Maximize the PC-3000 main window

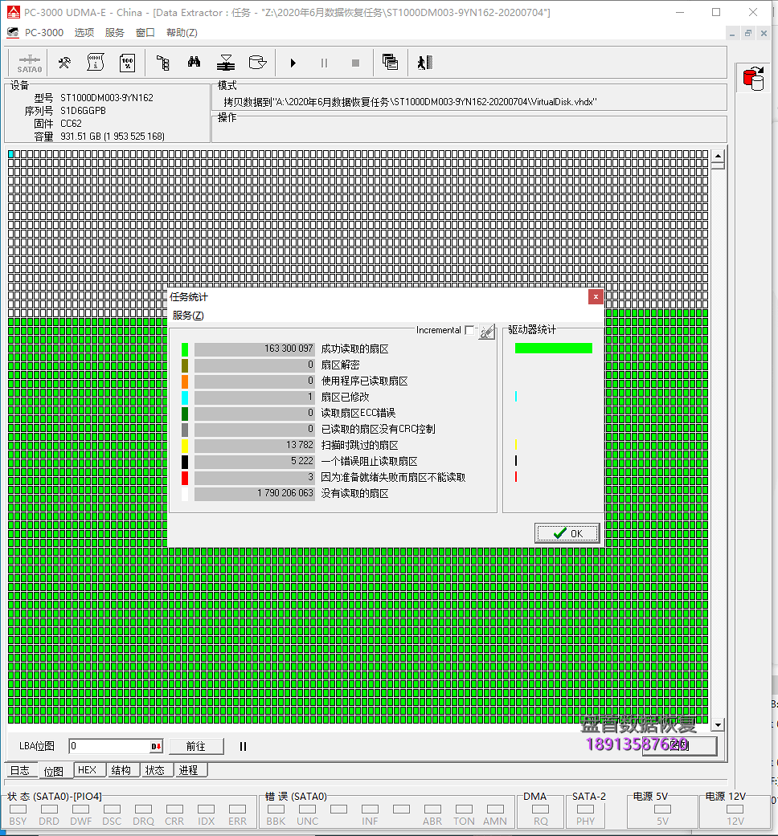716,12
